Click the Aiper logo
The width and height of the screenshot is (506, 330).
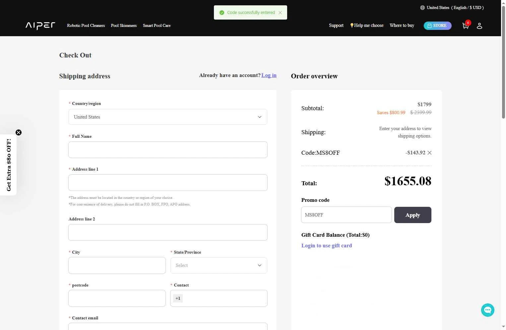coord(40,26)
